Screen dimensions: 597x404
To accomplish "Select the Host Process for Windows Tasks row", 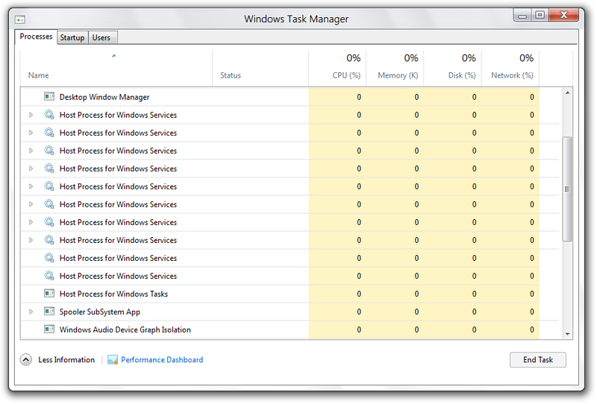I will point(290,294).
